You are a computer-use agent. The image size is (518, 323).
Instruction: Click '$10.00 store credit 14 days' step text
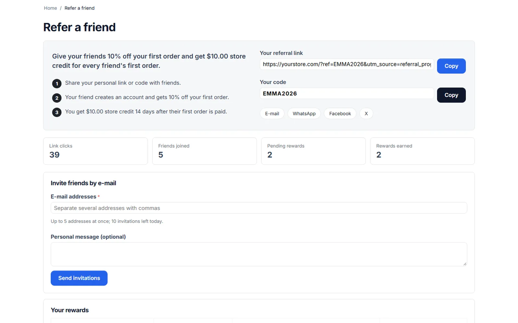click(x=146, y=111)
